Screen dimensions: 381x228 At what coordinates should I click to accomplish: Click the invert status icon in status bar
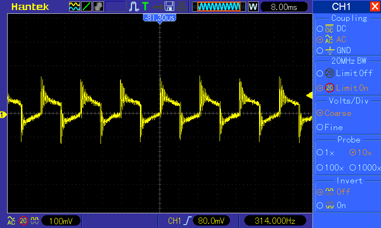point(35,220)
